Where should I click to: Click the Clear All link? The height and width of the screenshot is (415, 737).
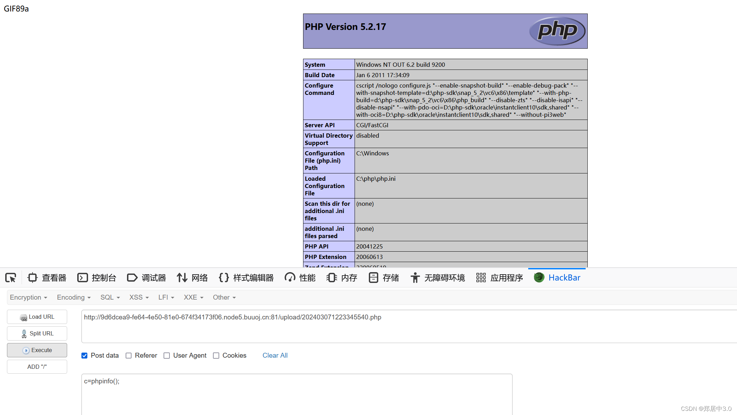[275, 356]
